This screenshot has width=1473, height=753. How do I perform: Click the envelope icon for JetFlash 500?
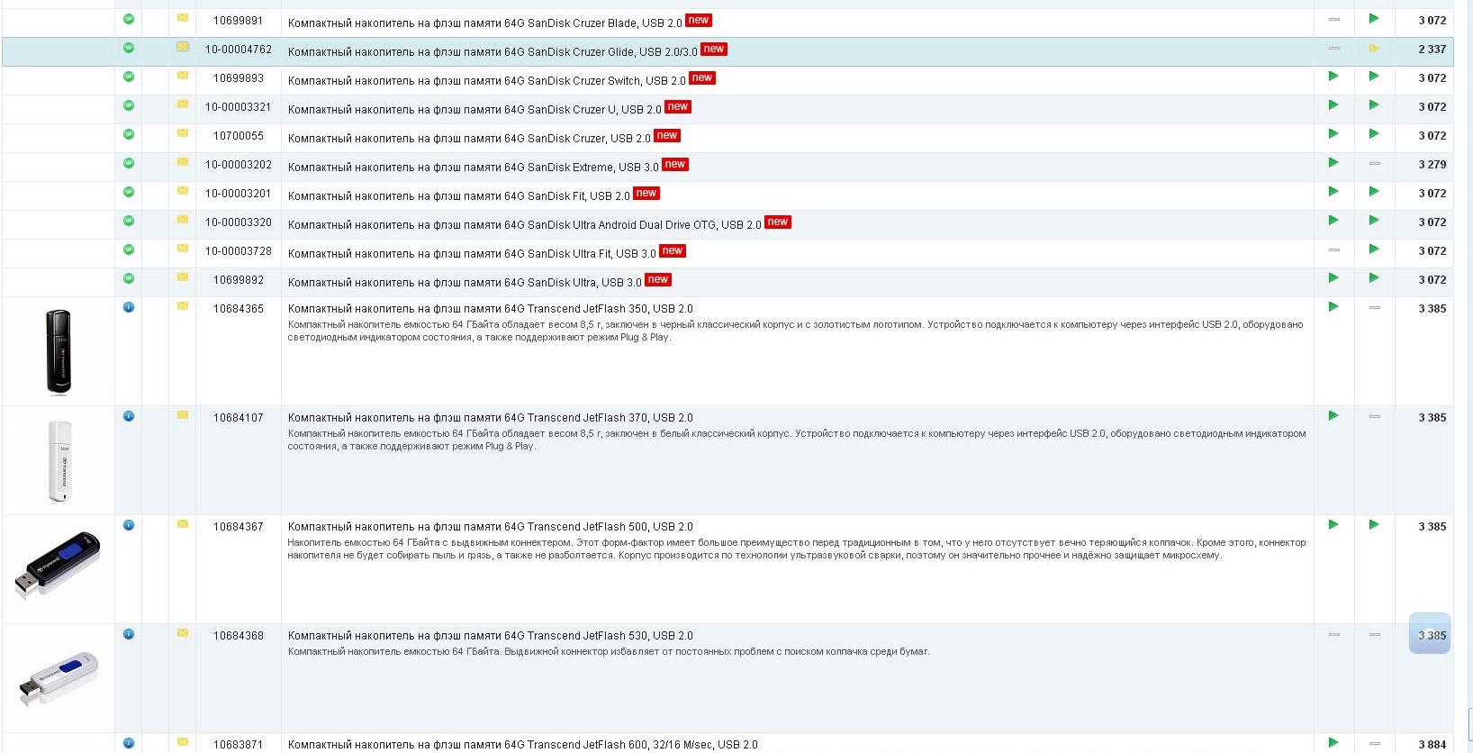coord(183,524)
